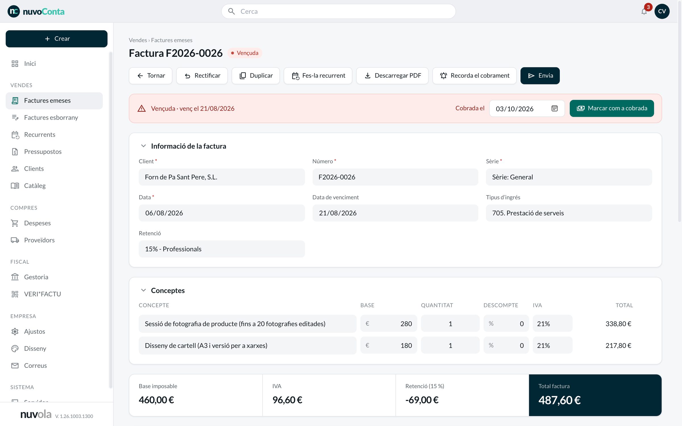Image resolution: width=682 pixels, height=426 pixels.
Task: Open the Retenció 15% Professionals dropdown
Action: coord(222,249)
